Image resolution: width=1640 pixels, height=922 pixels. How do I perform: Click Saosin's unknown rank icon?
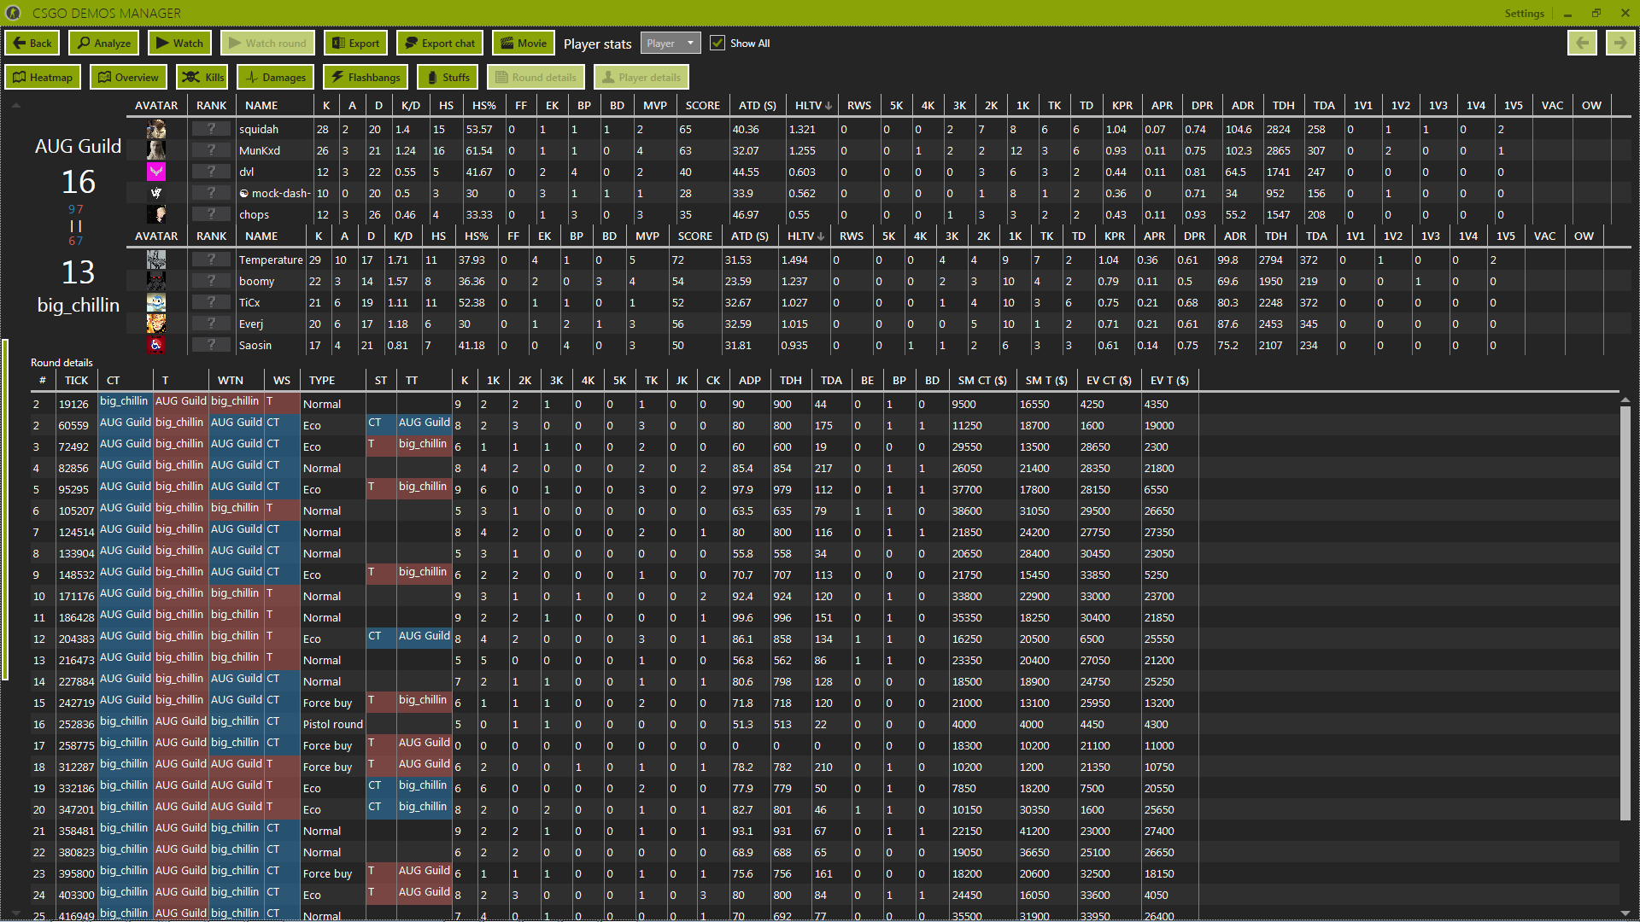tap(211, 345)
